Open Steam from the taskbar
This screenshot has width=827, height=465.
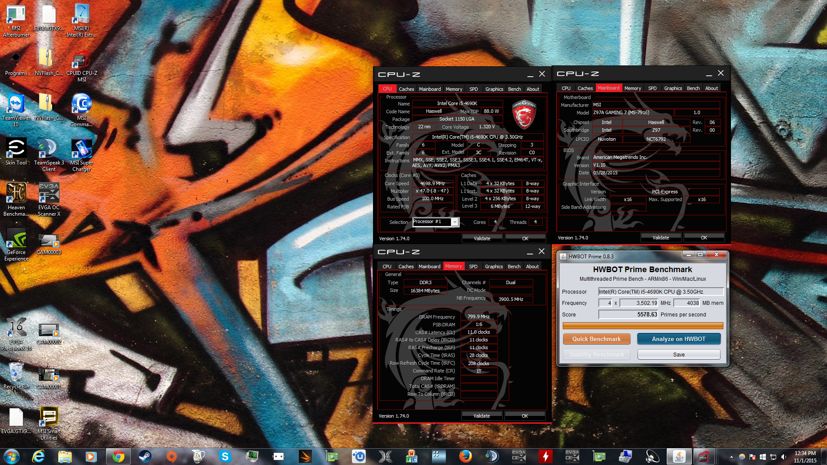[x=145, y=456]
